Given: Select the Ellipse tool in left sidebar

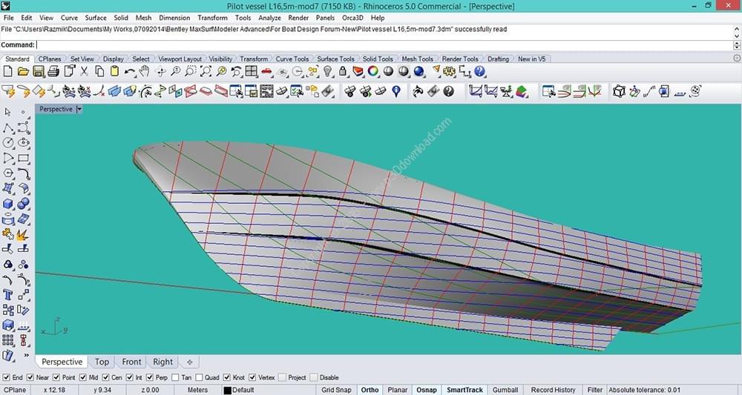Looking at the screenshot, I should [23, 143].
